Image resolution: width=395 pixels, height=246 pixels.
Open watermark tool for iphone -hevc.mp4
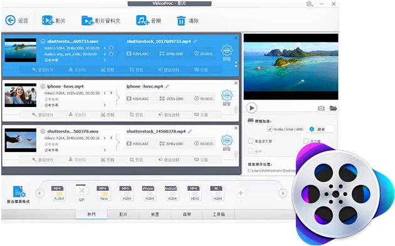[x=77, y=115]
